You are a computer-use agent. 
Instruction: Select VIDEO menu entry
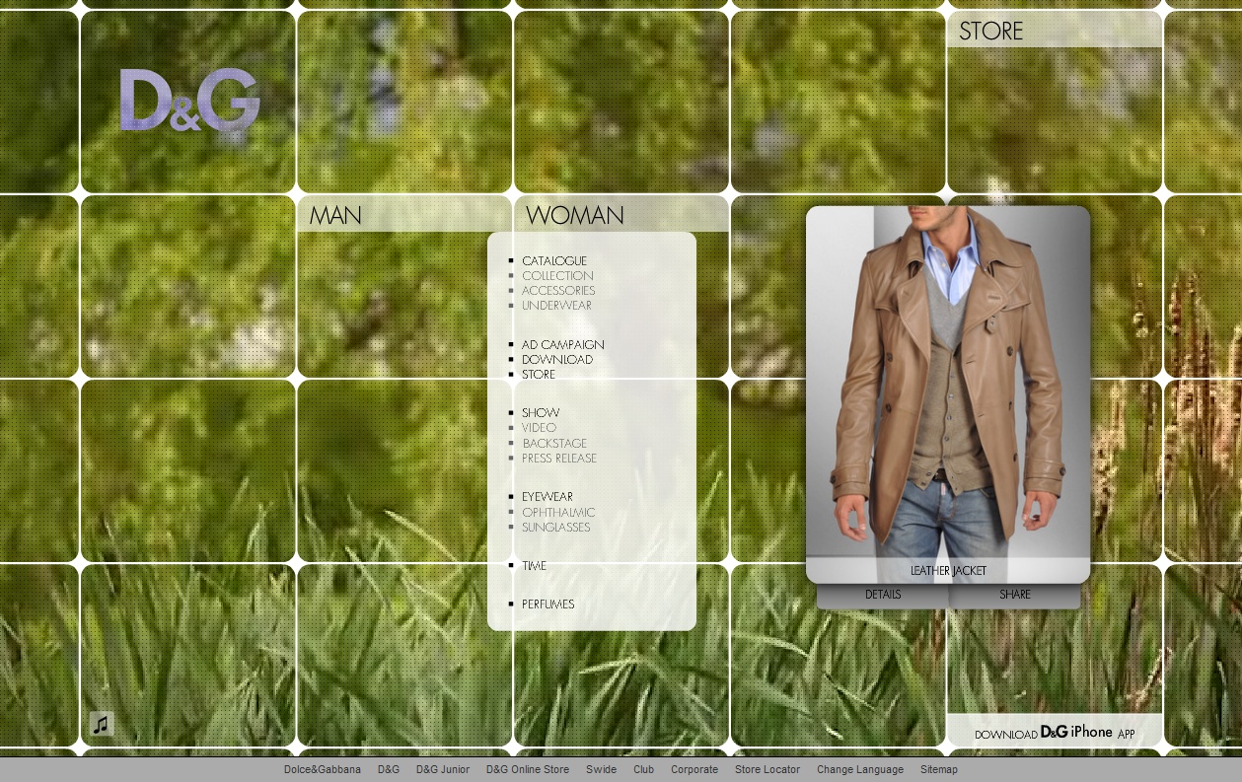pyautogui.click(x=539, y=428)
